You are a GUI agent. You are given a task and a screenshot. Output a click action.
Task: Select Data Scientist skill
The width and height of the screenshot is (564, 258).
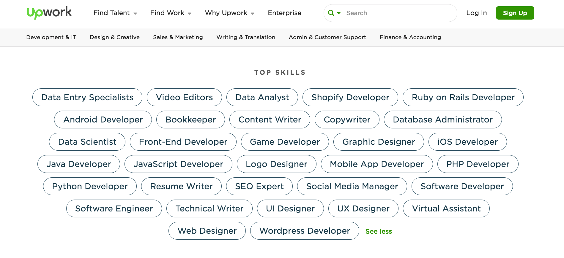coord(87,142)
